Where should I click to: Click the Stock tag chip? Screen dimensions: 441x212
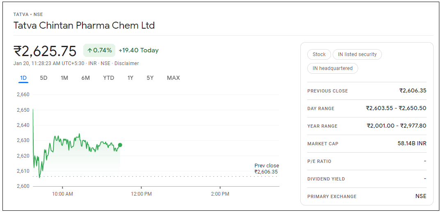[319, 54]
